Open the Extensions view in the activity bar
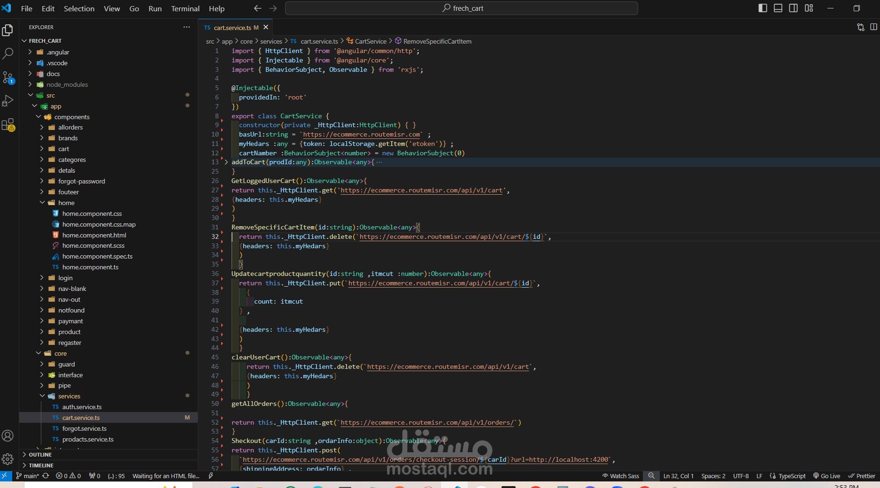880x488 pixels. click(8, 125)
